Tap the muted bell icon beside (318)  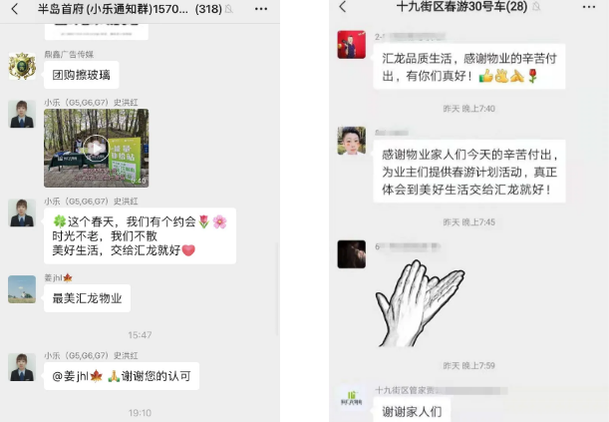[229, 9]
